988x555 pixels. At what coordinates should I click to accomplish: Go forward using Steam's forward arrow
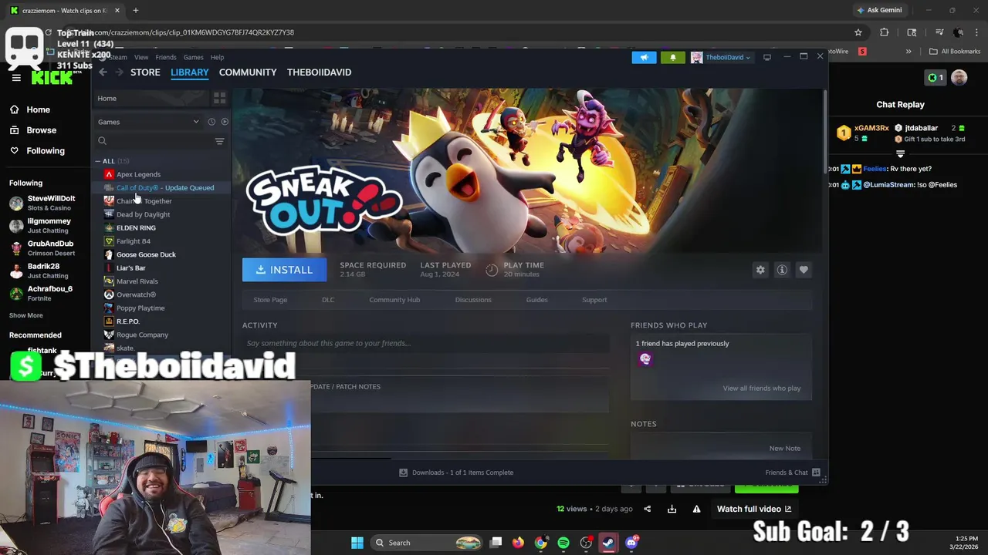point(119,72)
